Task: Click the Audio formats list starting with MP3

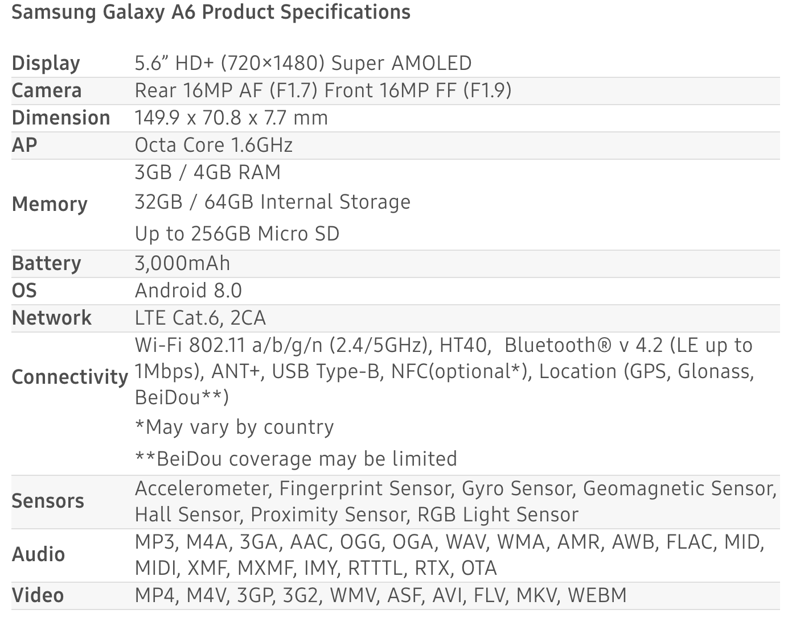Action: click(449, 555)
